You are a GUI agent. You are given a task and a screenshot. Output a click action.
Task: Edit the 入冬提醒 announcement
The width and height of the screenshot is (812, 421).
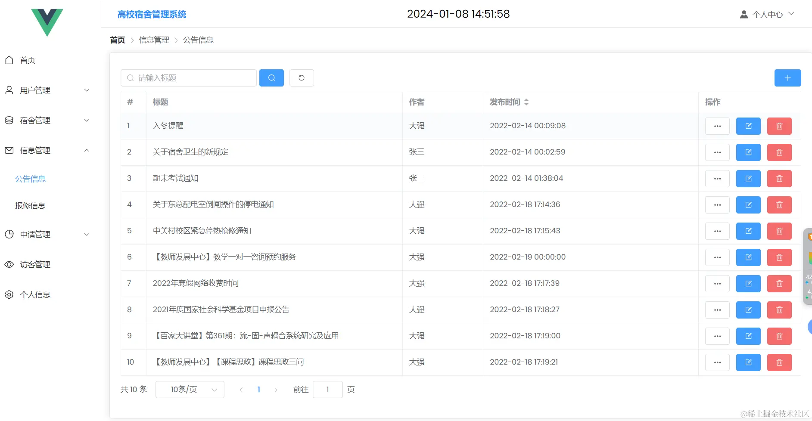click(x=748, y=126)
